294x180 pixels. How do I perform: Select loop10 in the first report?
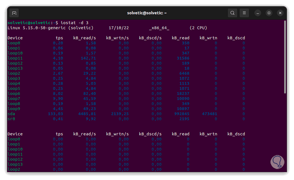[x=15, y=53]
